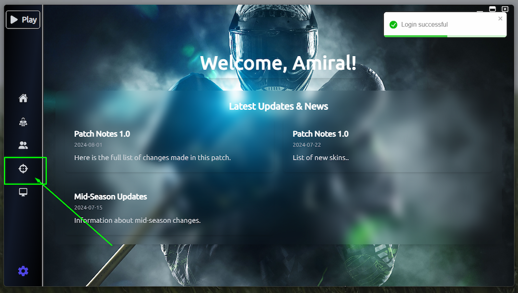
Task: Open the Mid-Season Updates article
Action: tap(110, 196)
